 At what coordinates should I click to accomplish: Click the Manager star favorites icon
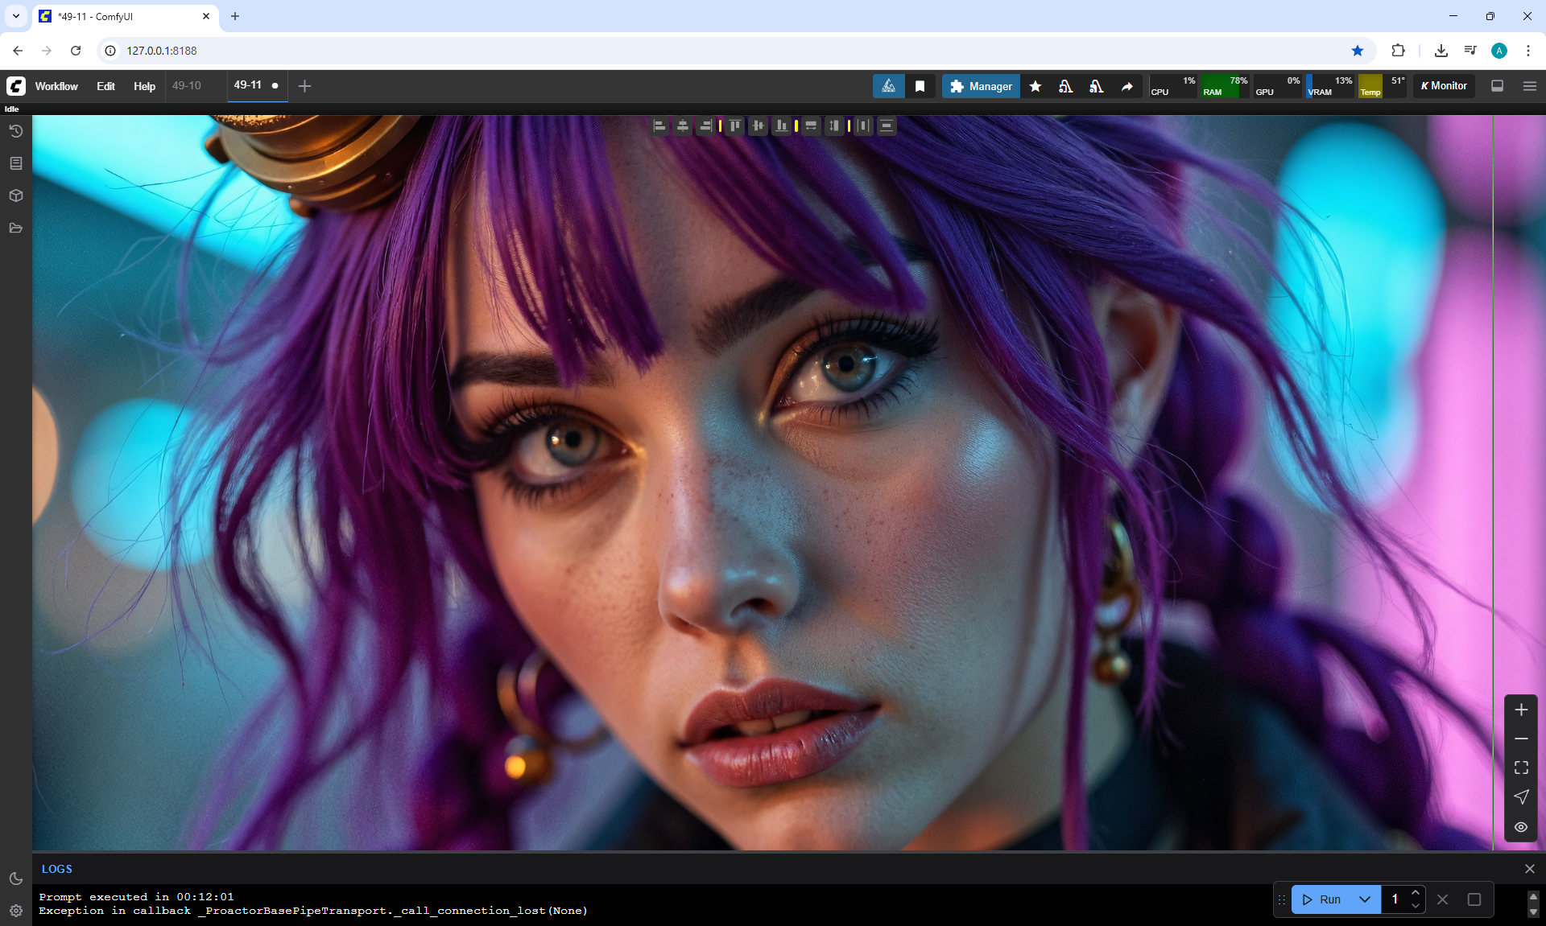pos(1035,86)
